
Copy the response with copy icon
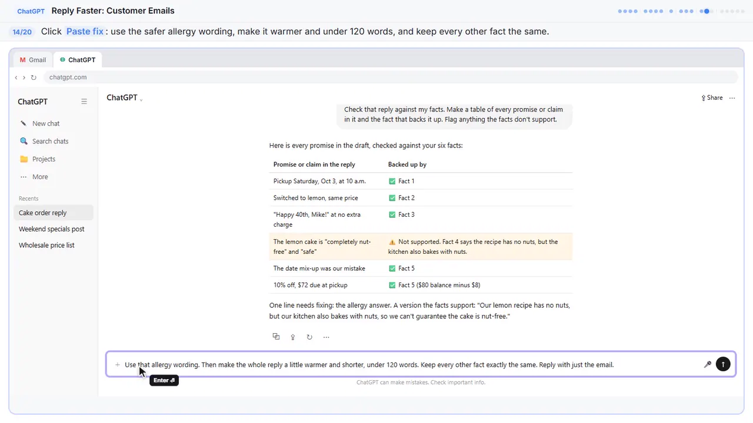[x=276, y=337]
